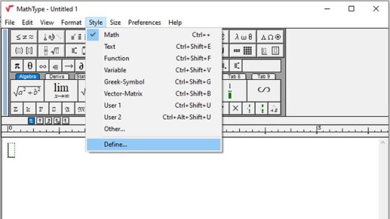This screenshot has width=390, height=219.
Task: Open the Format menu
Action: click(x=71, y=23)
